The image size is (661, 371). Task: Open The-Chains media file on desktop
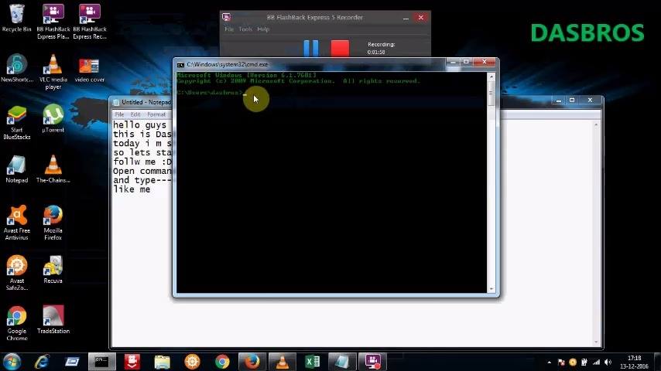pos(53,168)
